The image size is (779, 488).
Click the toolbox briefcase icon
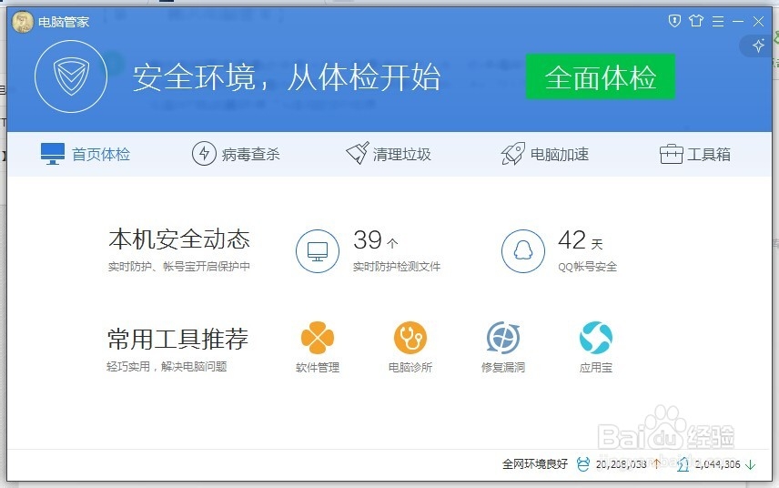(x=672, y=154)
